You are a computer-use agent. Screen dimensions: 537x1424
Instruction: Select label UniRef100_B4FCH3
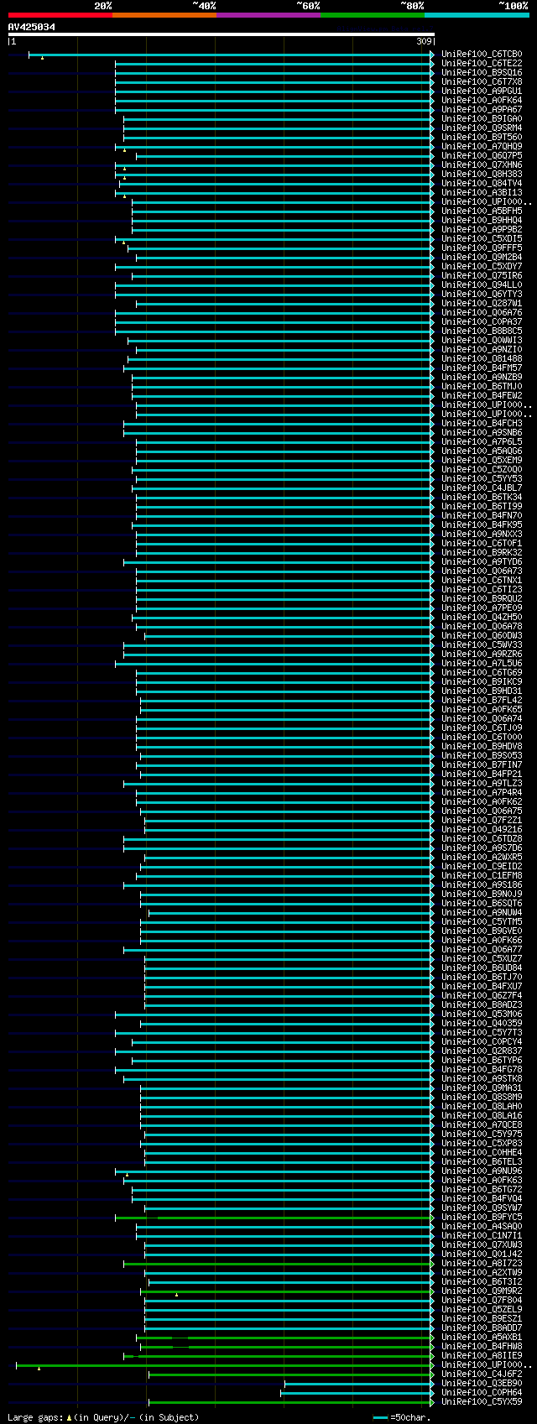pos(482,424)
